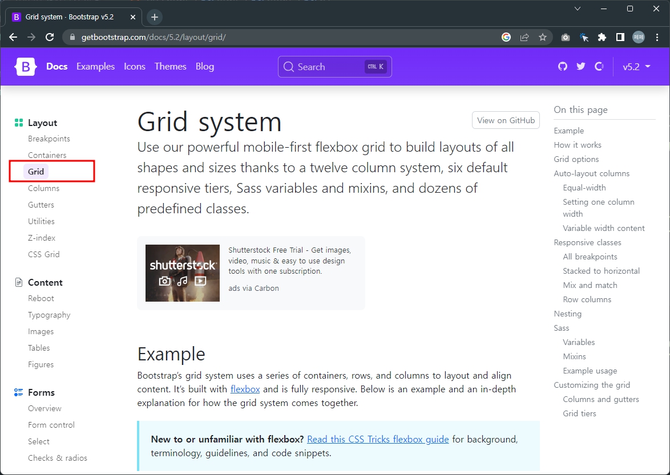Open Bootstrap's Twitter via the bird icon
This screenshot has width=670, height=475.
point(580,67)
